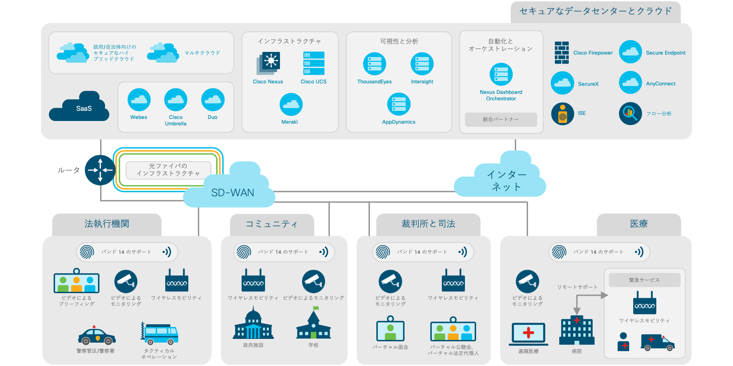
Task: Click the Webex cloud icon
Action: [139, 100]
